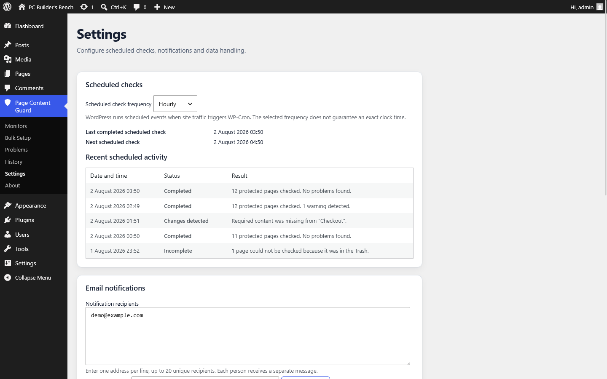Click 'Required content was missing from "Checkout"' result
The image size is (607, 379).
289,221
